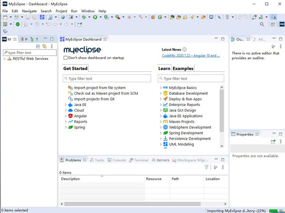
Task: Check Don't show dashboard on startup
Action: (66, 58)
